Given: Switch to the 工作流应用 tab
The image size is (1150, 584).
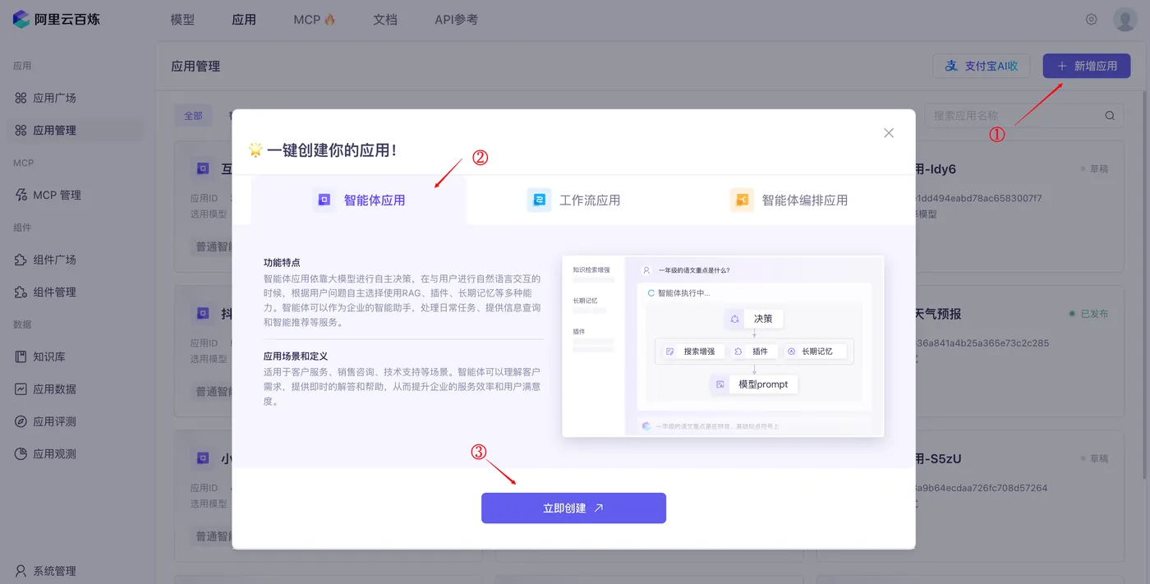Looking at the screenshot, I should click(574, 200).
